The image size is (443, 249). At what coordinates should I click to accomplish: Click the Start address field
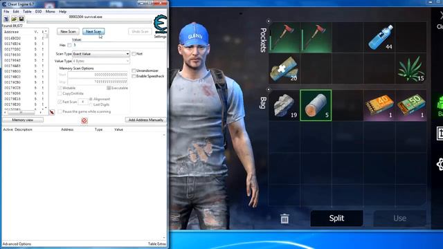pos(98,75)
